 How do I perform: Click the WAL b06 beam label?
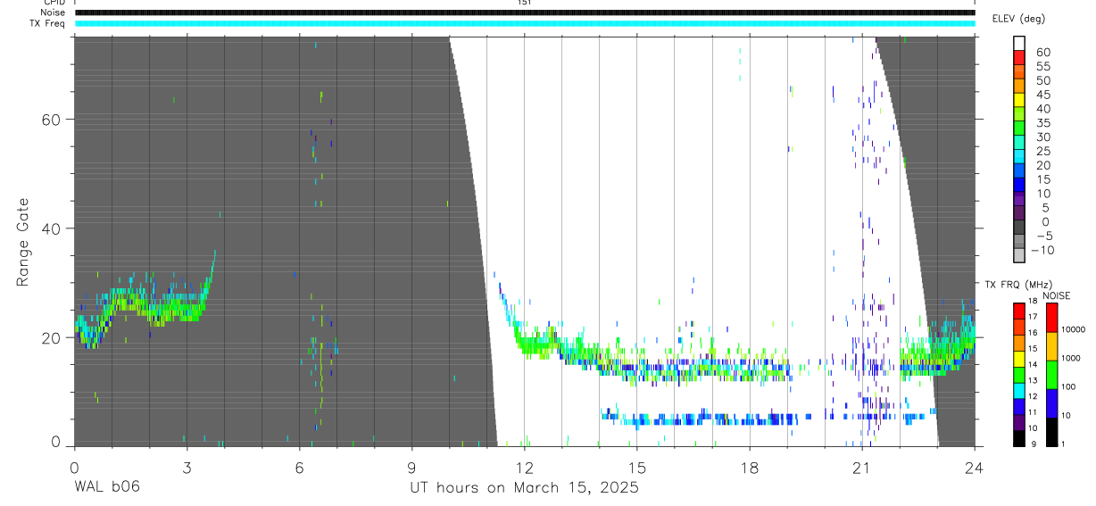106,487
